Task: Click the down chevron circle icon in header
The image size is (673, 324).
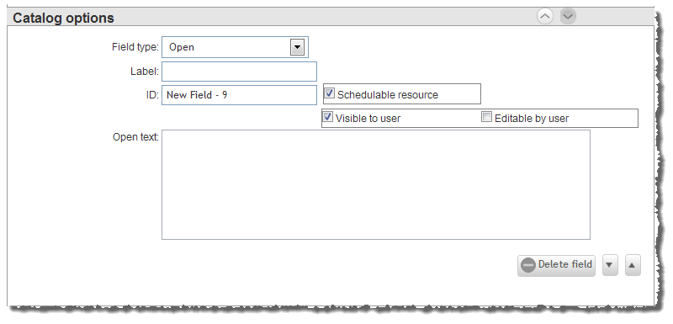Action: 568,17
